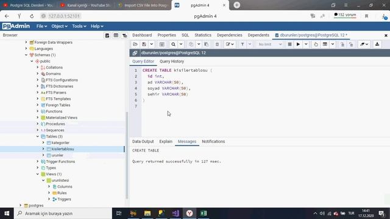Download results as CSV icon
390x219 pixels.
[x=377, y=44]
